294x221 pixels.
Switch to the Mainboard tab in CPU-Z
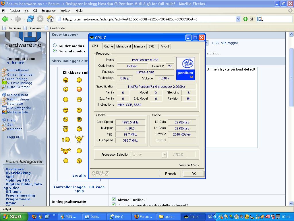point(123,46)
